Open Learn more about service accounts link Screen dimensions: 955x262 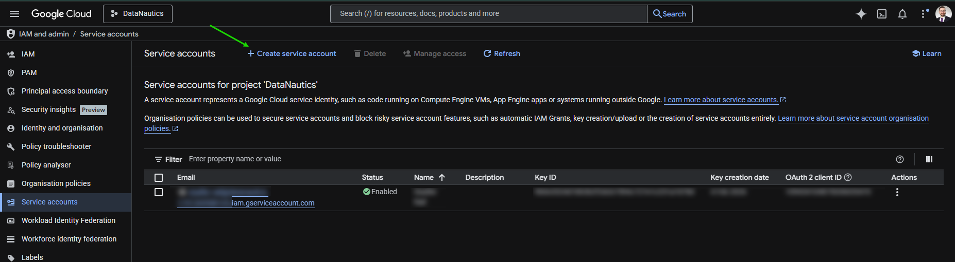point(721,100)
